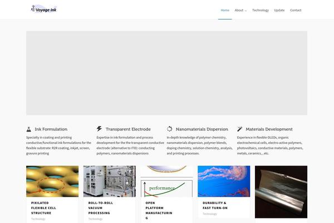Expand the About dropdown arrow
The width and height of the screenshot is (334, 223).
tap(245, 11)
